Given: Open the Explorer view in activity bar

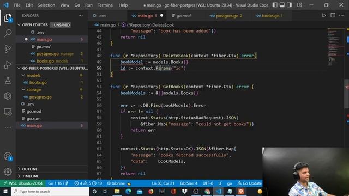Looking at the screenshot, I should tap(8, 18).
